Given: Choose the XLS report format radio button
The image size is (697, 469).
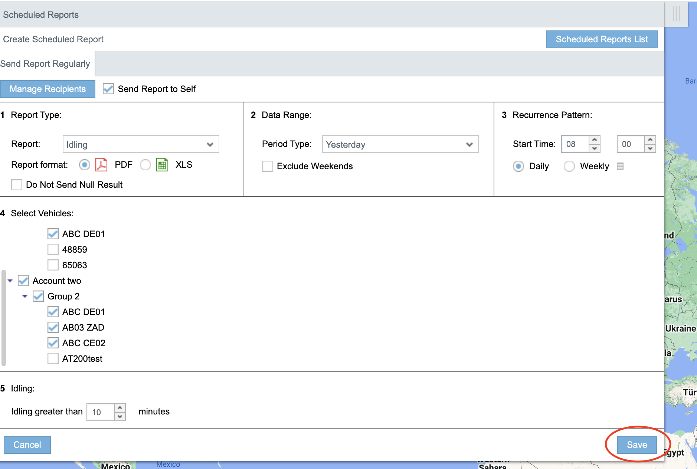Looking at the screenshot, I should click(145, 165).
